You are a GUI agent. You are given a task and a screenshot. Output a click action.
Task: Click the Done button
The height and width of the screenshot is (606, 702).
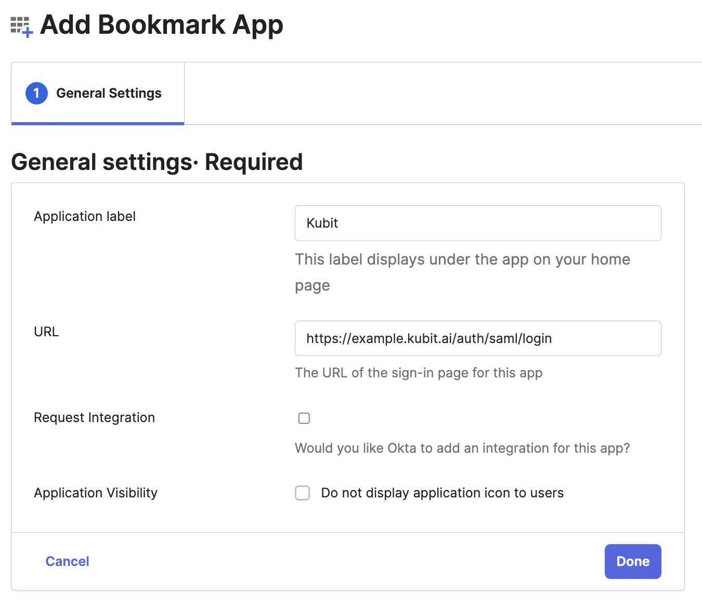point(632,561)
